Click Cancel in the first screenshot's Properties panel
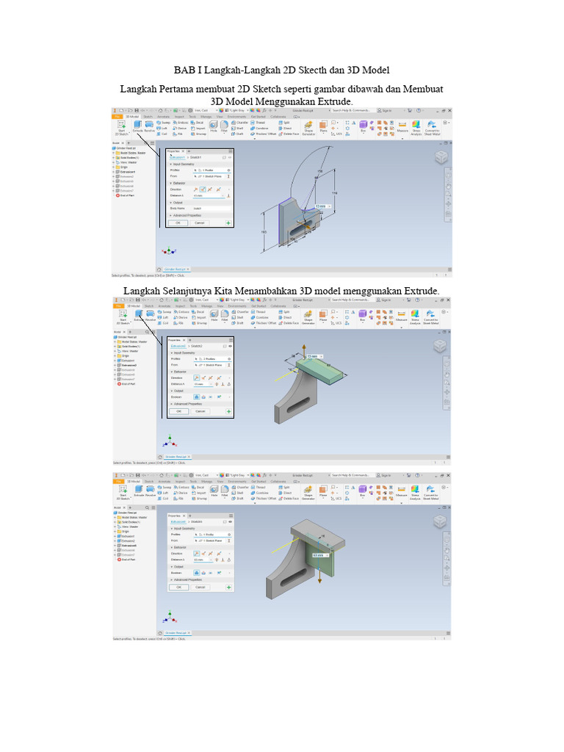This screenshot has width=564, height=752. click(x=200, y=223)
